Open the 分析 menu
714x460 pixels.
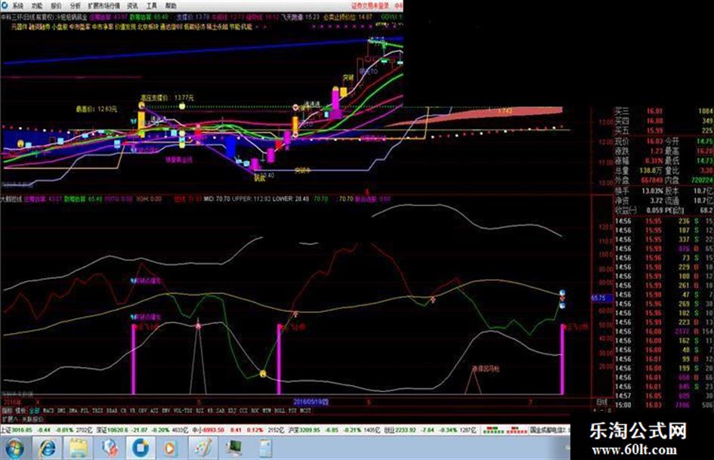click(x=75, y=6)
